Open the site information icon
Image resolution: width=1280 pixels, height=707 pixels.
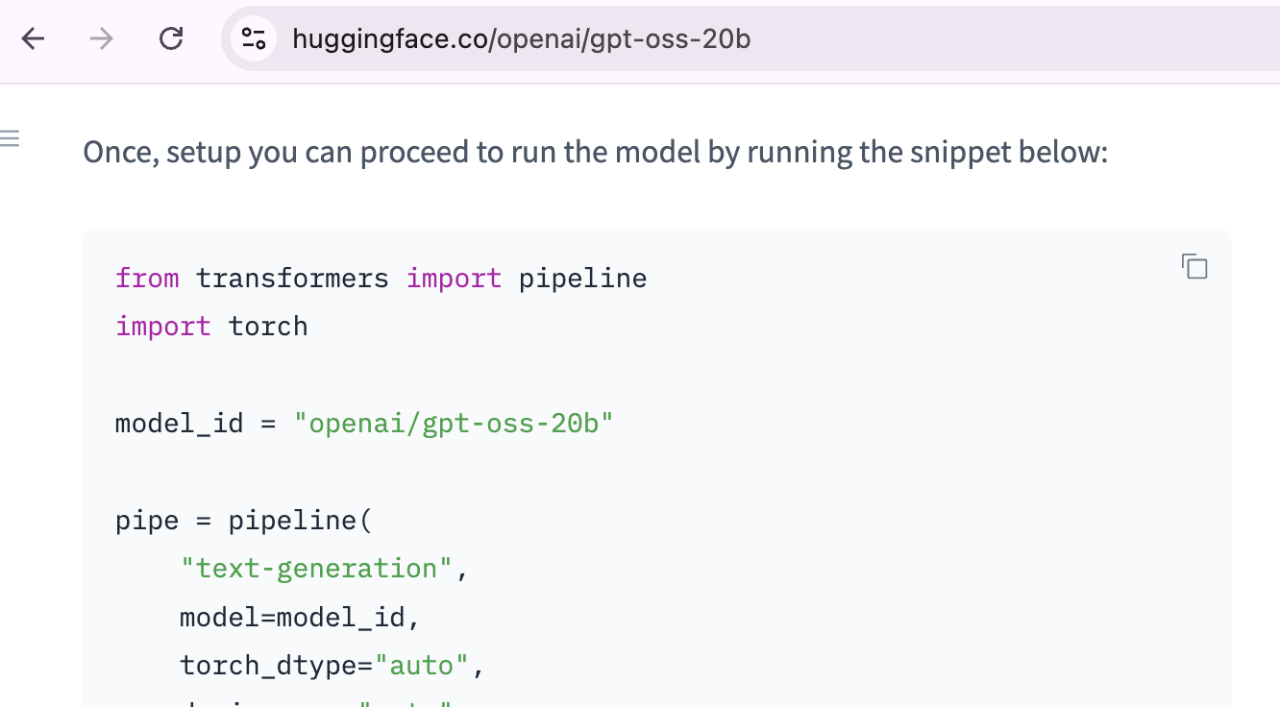click(x=254, y=39)
